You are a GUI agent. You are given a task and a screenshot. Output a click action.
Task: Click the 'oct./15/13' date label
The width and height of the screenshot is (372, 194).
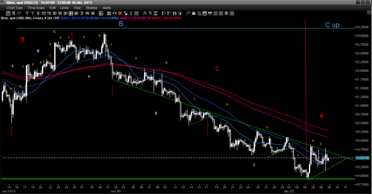[9, 191]
